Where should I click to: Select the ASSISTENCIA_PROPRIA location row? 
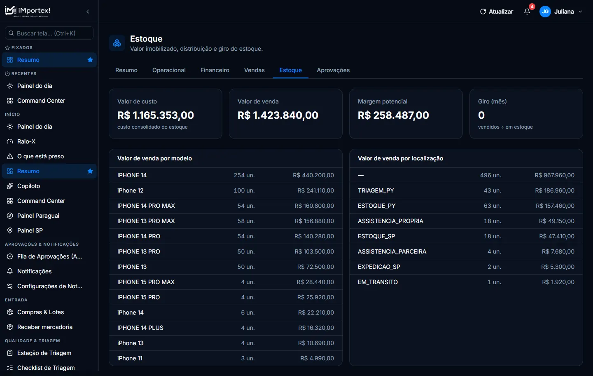[466, 221]
